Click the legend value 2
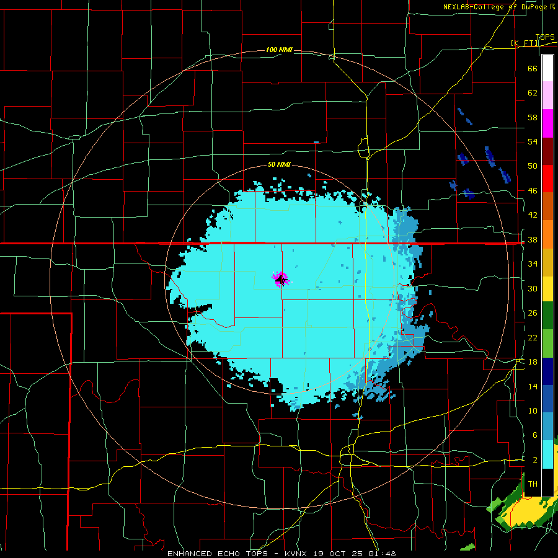The height and width of the screenshot is (558, 558). coord(534,460)
